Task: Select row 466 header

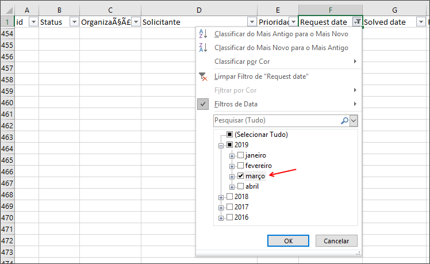Action: 7,171
